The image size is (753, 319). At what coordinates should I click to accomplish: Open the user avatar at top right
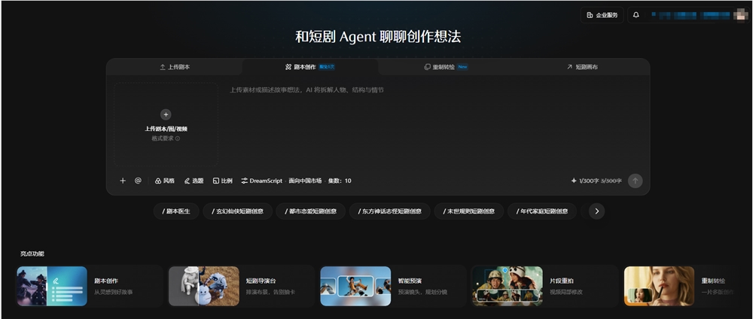coord(739,15)
